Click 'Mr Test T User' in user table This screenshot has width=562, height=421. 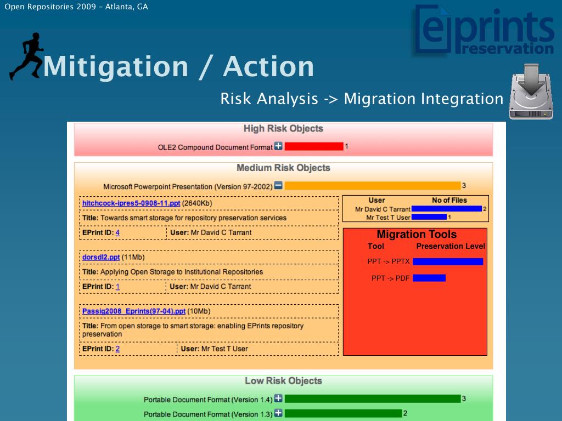coord(388,217)
